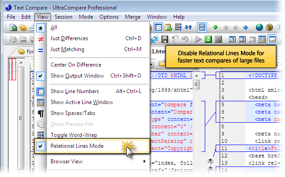Click the red difference overview map strip

tap(13, 69)
